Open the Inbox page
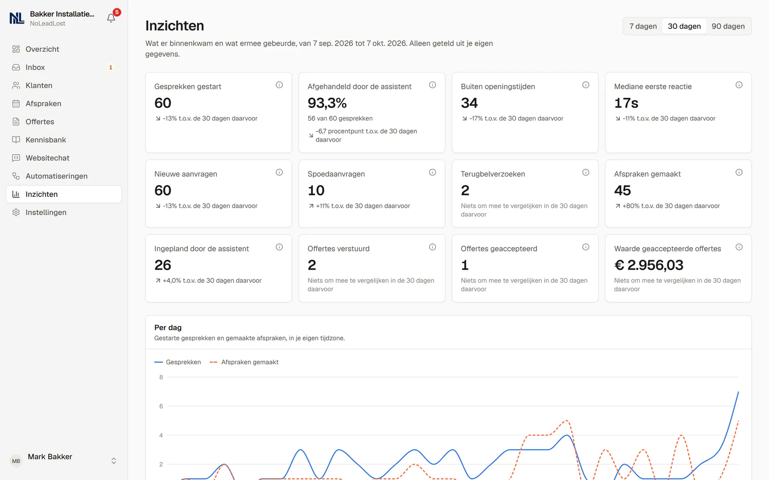 63,67
